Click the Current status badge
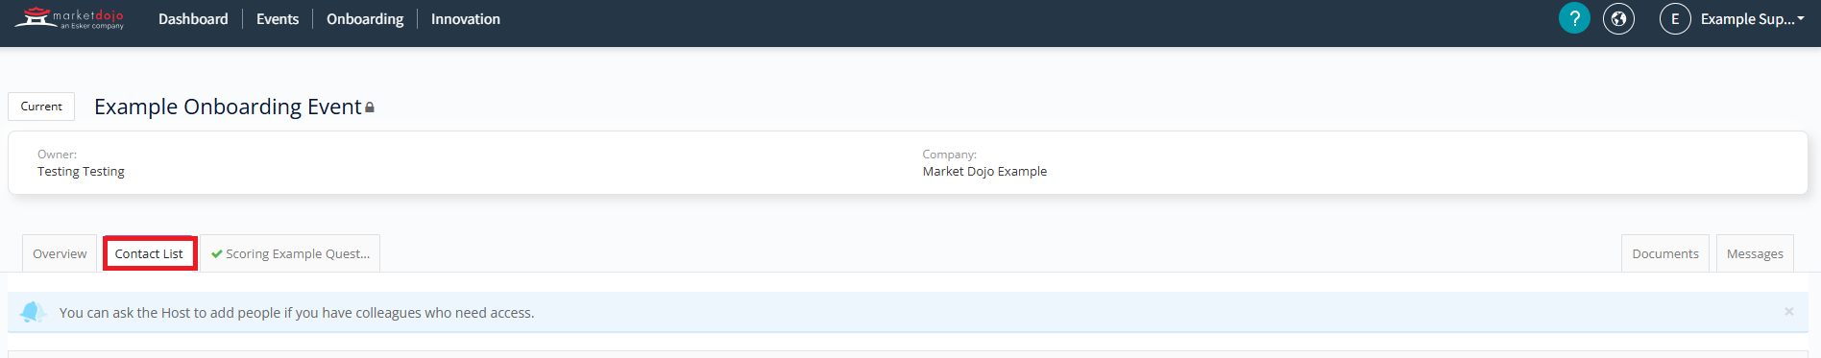 41,107
